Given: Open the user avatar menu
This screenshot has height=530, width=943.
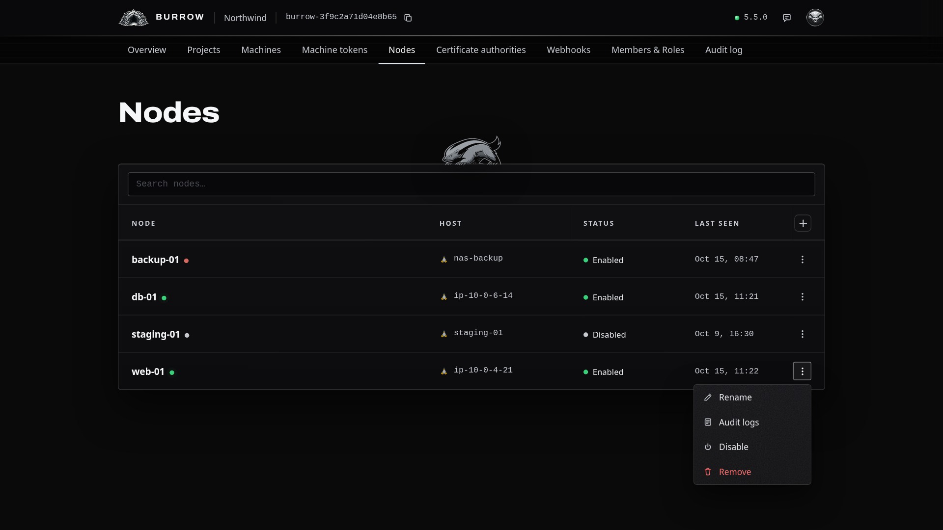Looking at the screenshot, I should click(x=815, y=18).
